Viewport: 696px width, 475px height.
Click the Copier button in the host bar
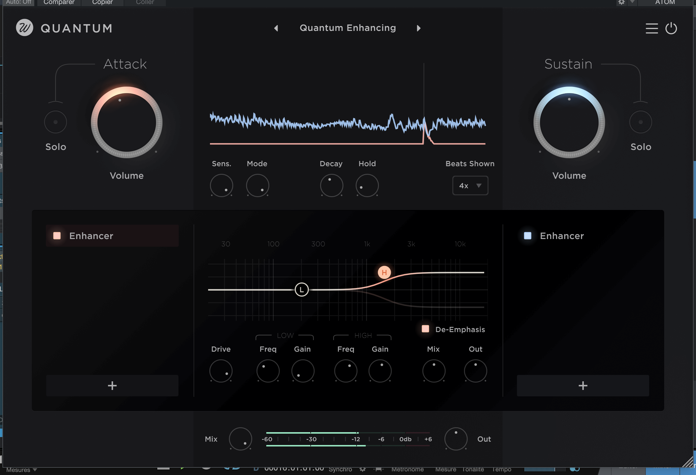pyautogui.click(x=102, y=2)
